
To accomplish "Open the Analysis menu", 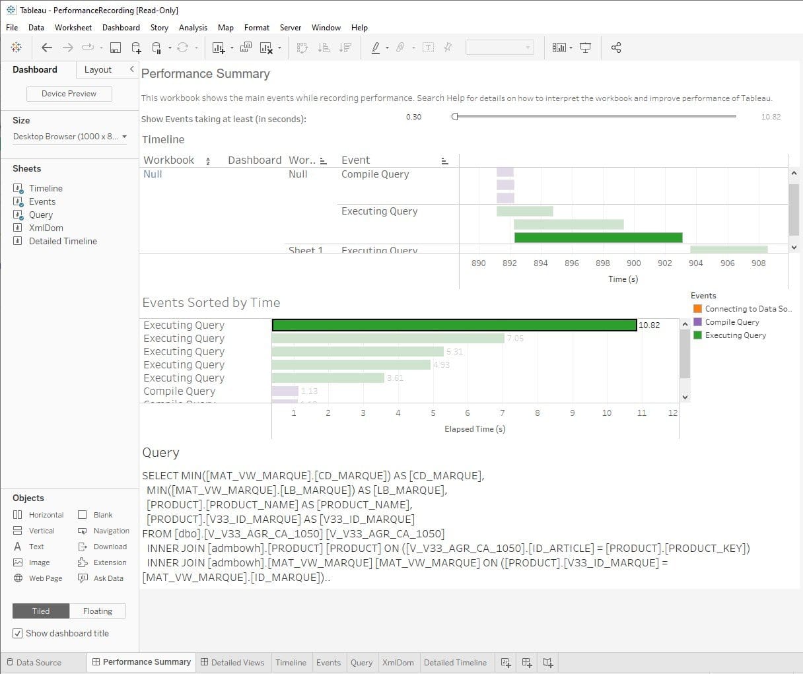I will click(x=193, y=28).
